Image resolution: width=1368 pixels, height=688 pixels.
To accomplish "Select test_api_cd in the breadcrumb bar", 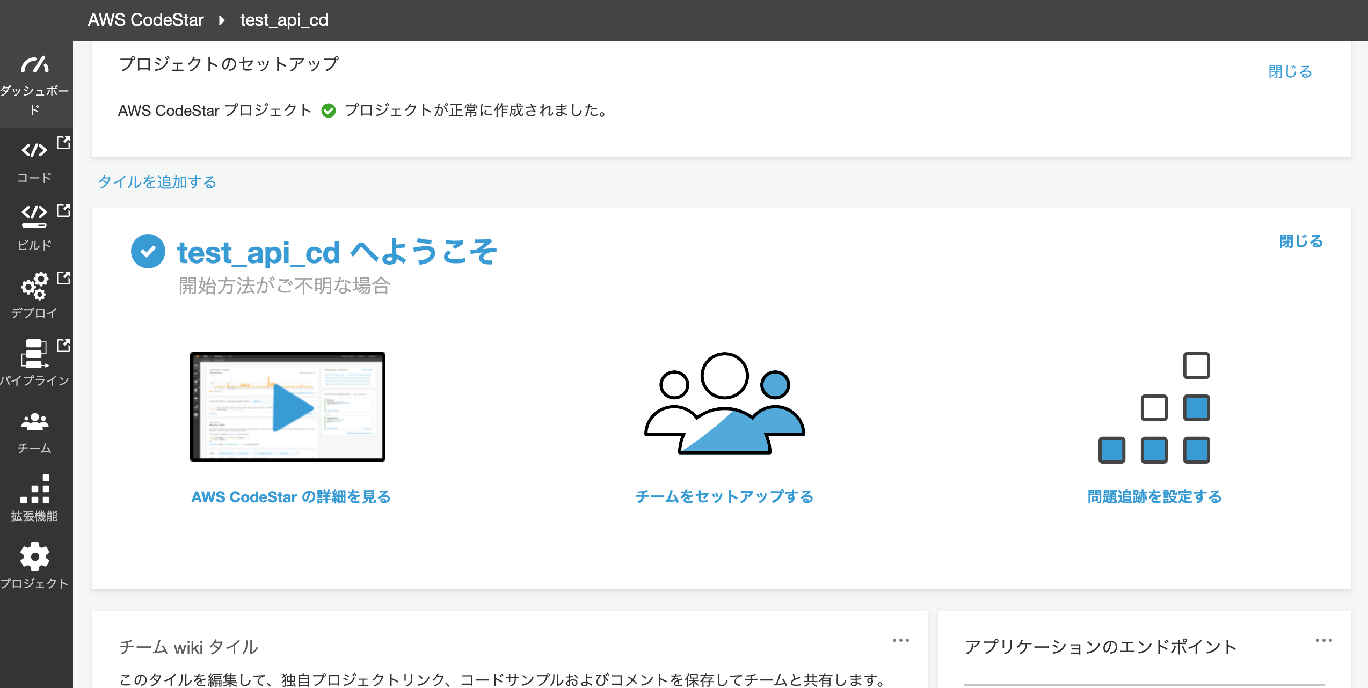I will [x=283, y=20].
